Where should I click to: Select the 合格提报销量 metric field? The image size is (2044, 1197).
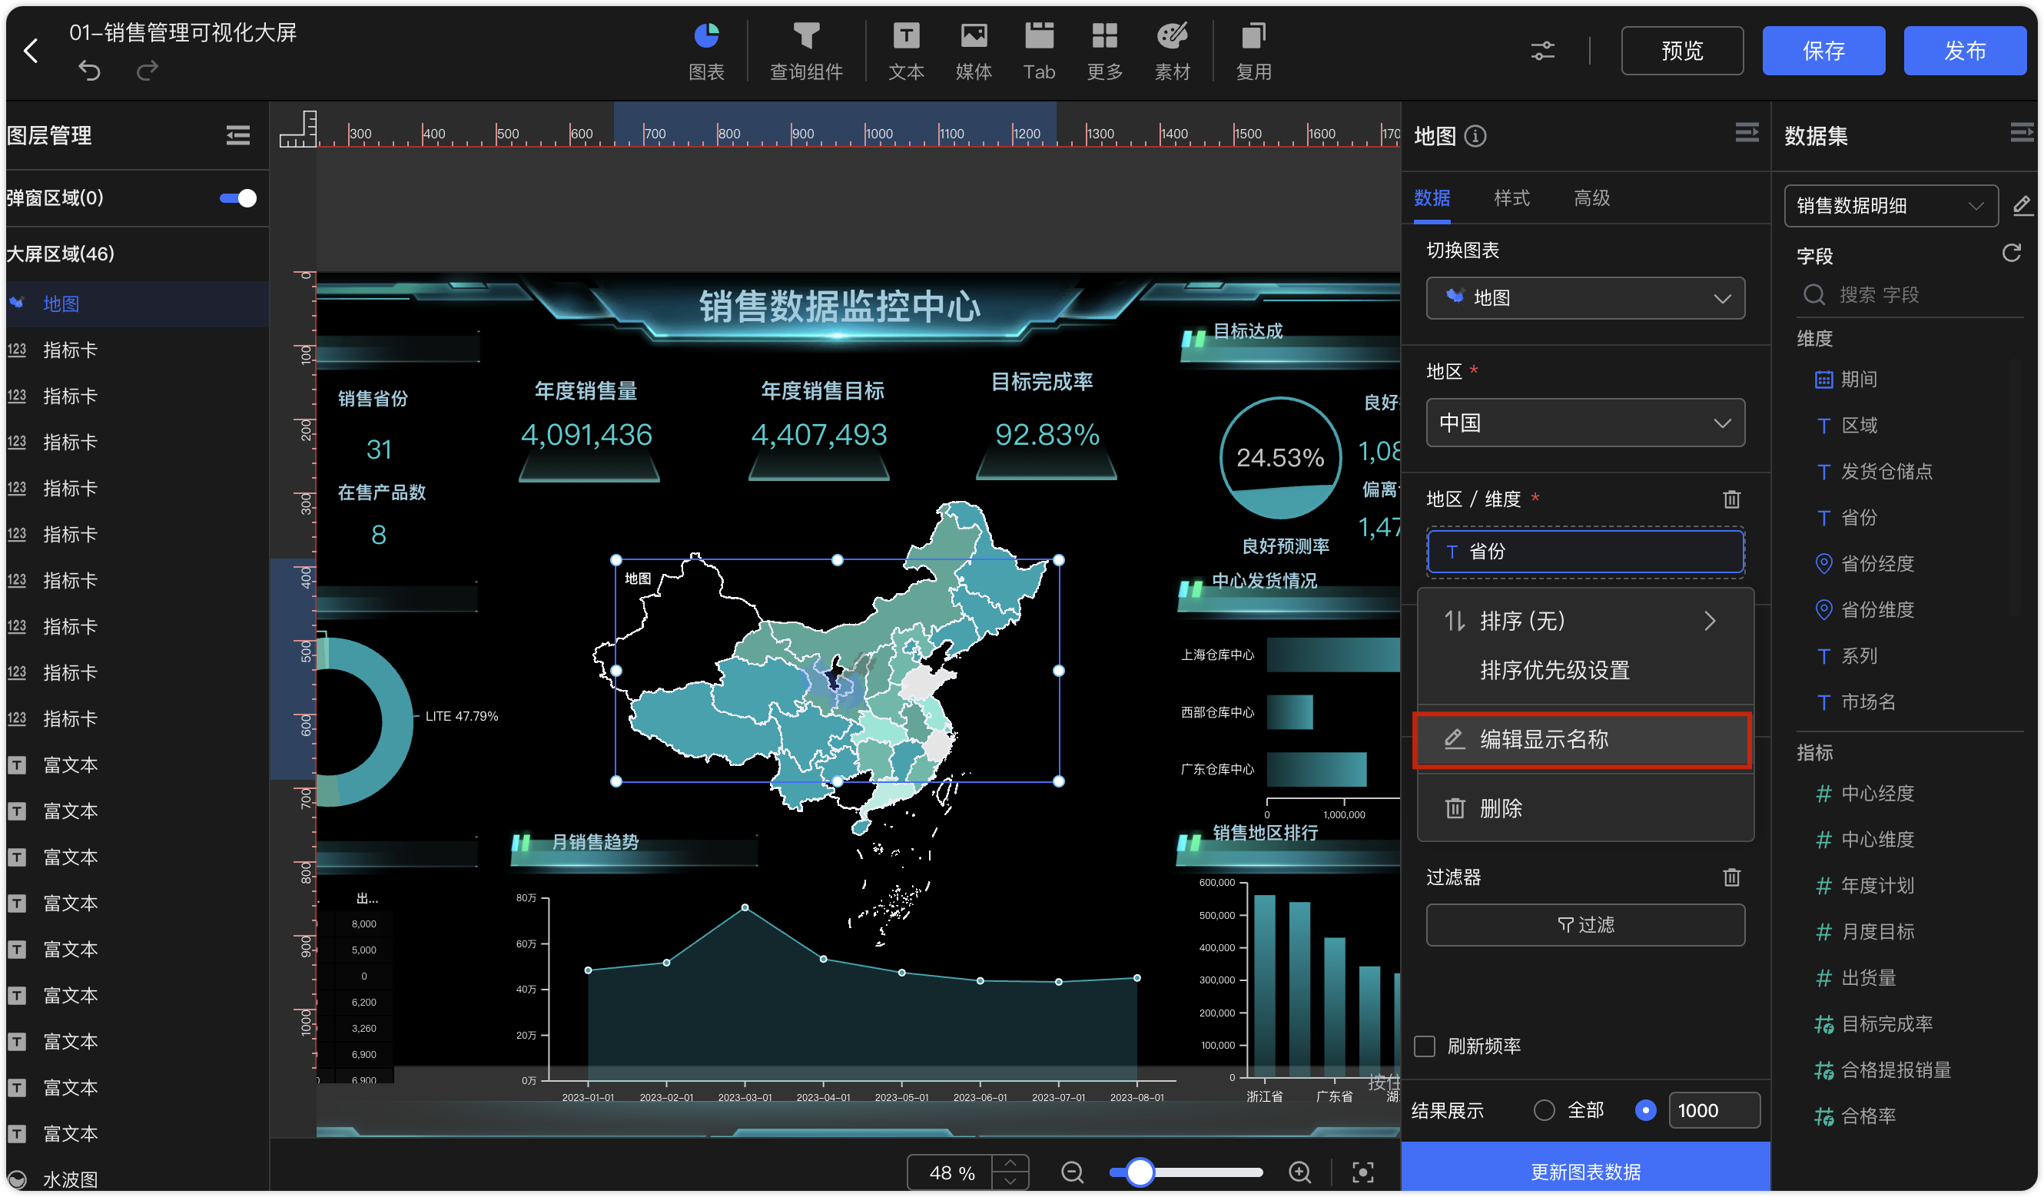tap(1895, 1069)
